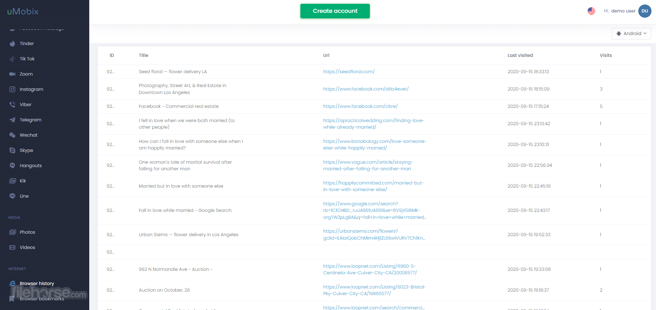Viewport: 656px width, 310px height.
Task: Open the apracticalwedding.com link
Action: point(374,124)
